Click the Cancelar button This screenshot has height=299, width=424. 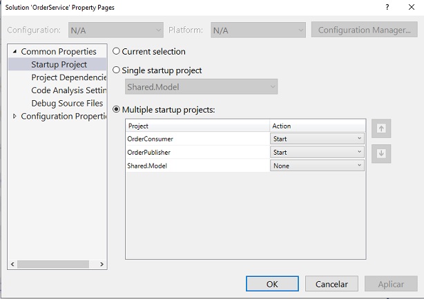pyautogui.click(x=331, y=284)
